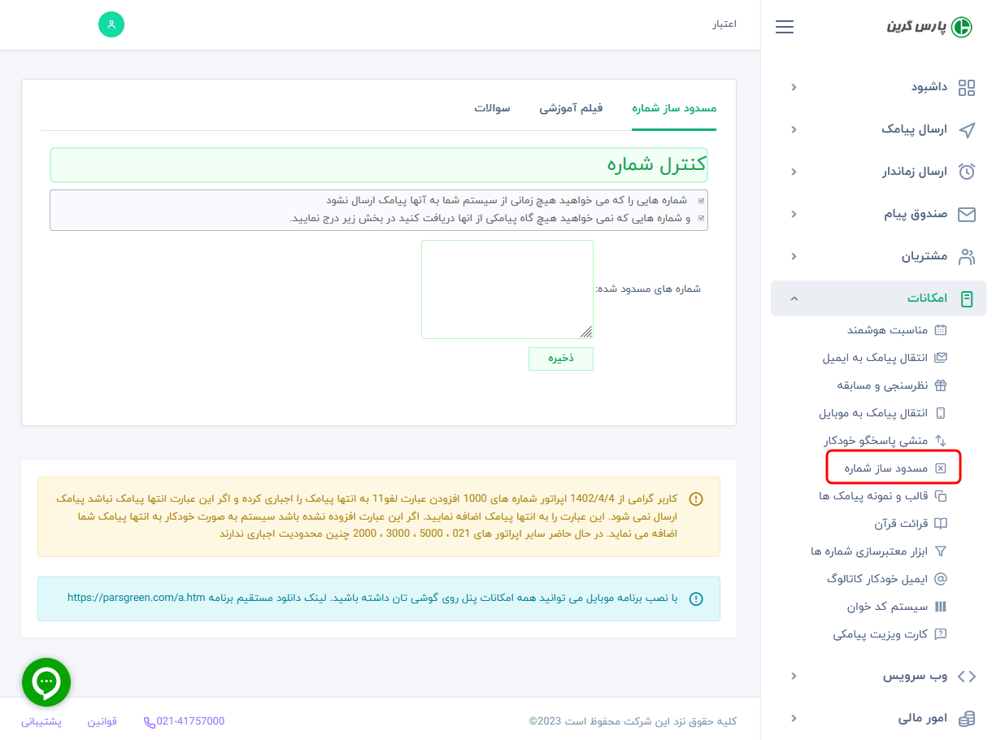
Task: Switch to the فیلم آموزشی tab
Action: point(571,108)
